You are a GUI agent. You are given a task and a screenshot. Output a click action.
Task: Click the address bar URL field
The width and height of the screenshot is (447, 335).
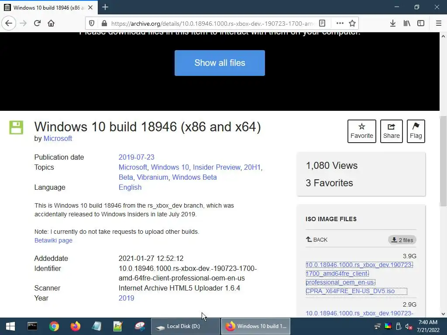(x=212, y=24)
